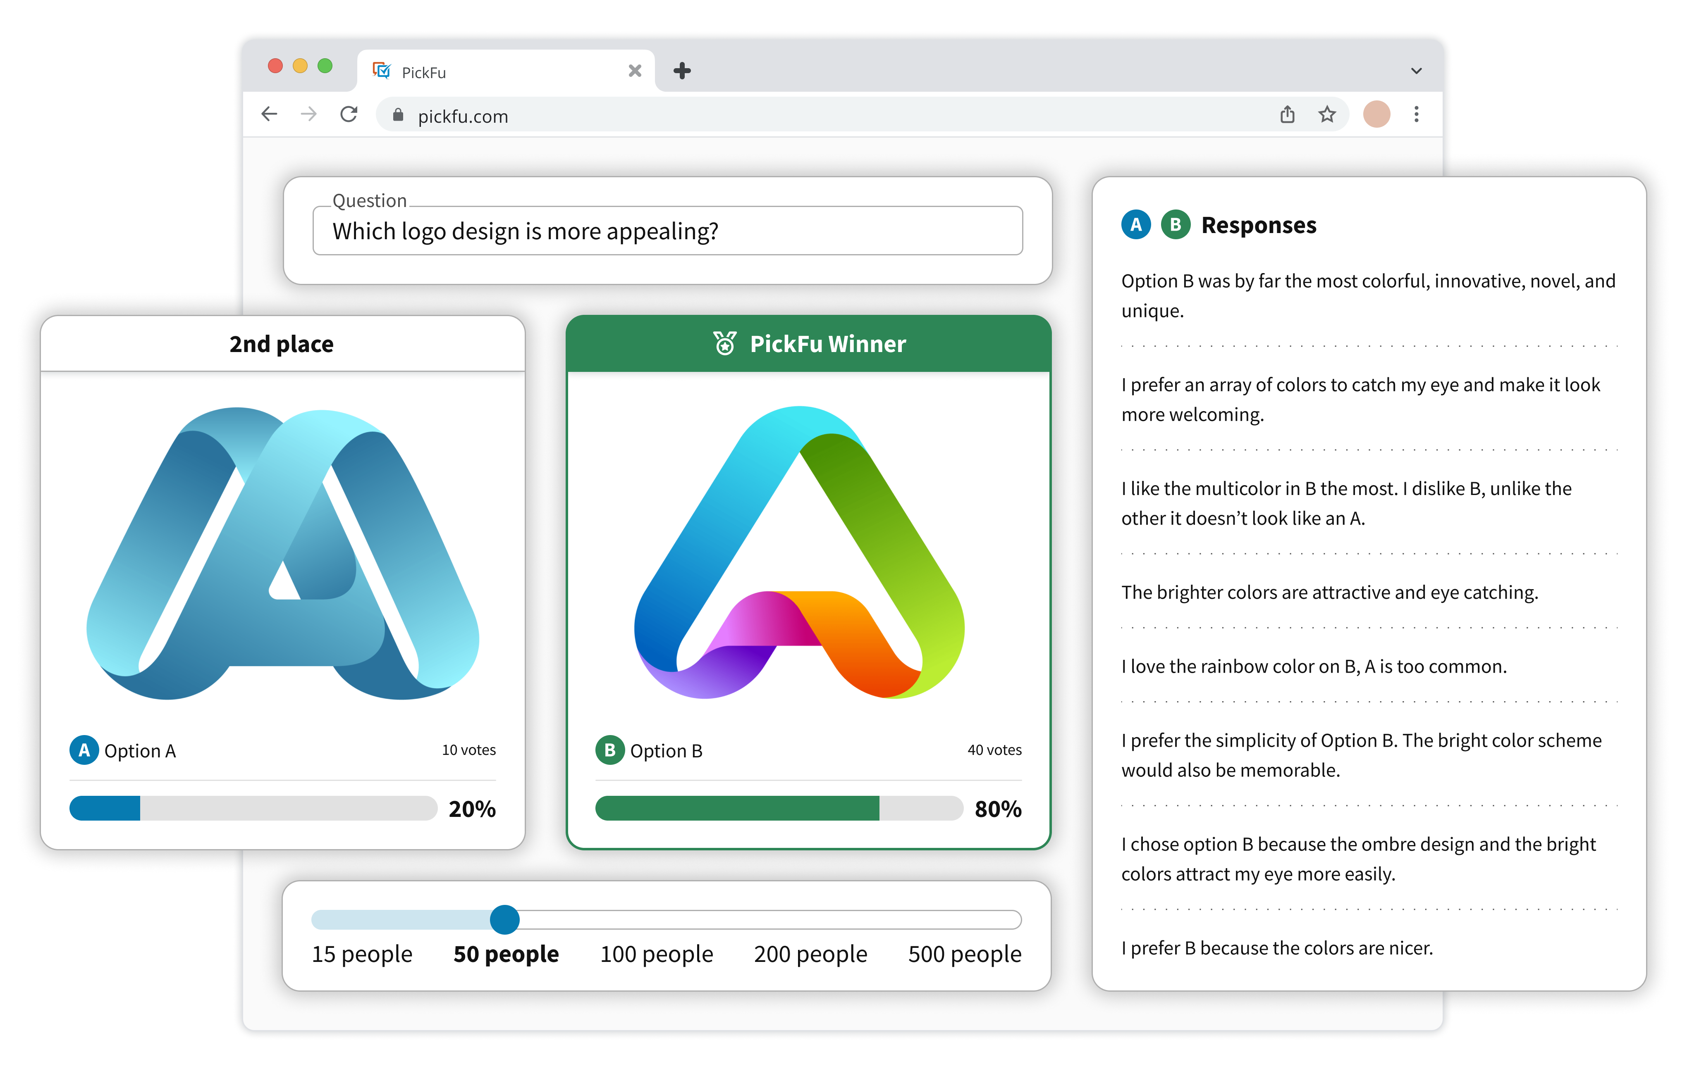Click the share icon in address bar
This screenshot has height=1071, width=1687.
click(1287, 114)
